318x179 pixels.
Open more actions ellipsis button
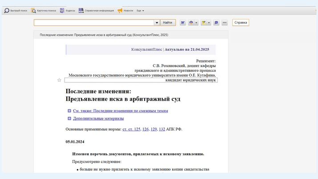pyautogui.click(x=224, y=23)
